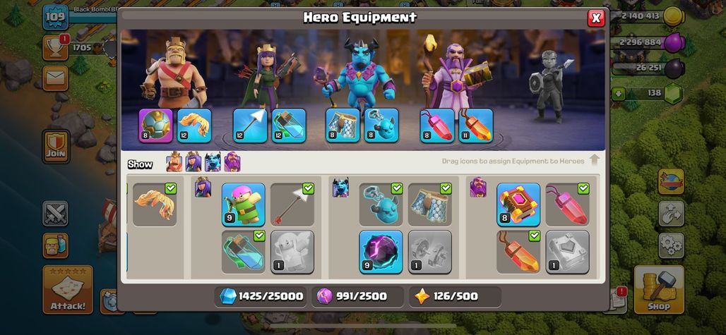The image size is (726, 335).
Task: Tap the Shiny Ore 1425/25000 counter
Action: (x=261, y=296)
